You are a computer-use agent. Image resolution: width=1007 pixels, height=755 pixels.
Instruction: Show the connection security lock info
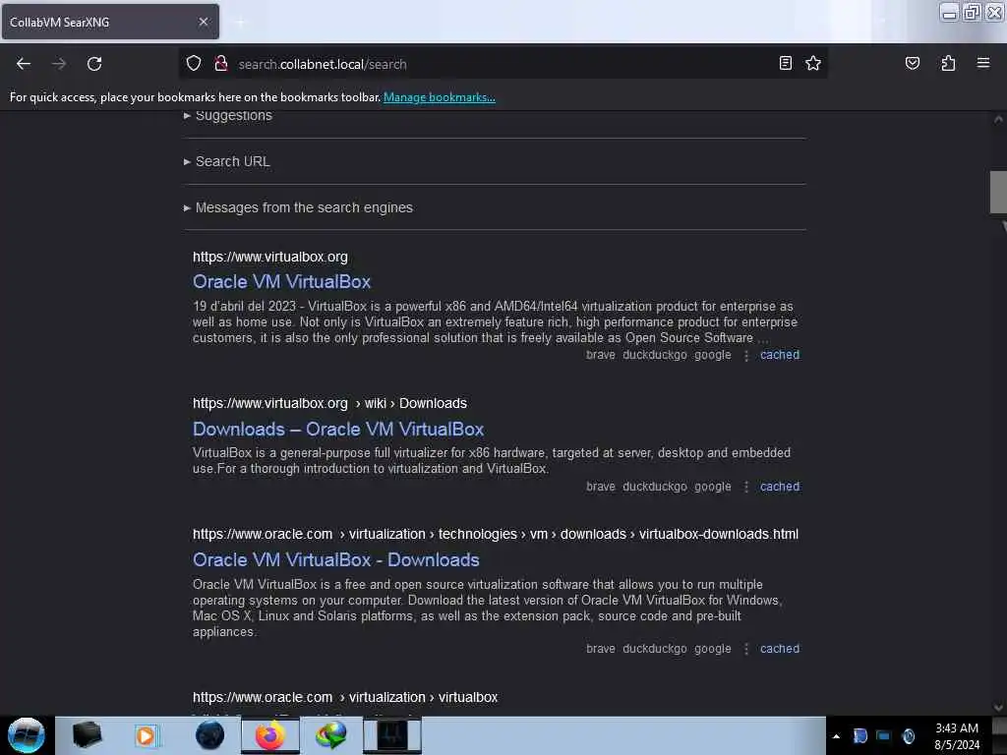coord(221,63)
